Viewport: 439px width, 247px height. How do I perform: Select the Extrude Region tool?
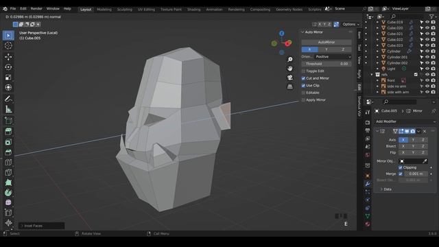pos(8,132)
